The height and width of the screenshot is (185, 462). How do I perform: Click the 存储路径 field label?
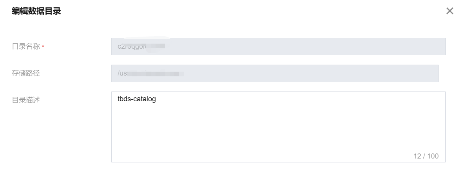tap(26, 73)
